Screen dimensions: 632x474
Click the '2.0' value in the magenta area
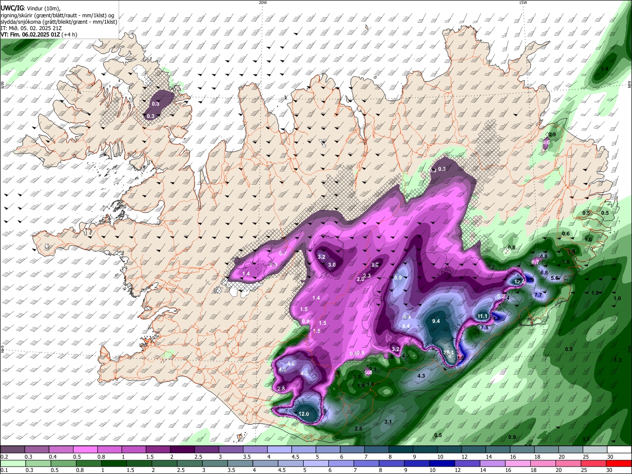[360, 279]
